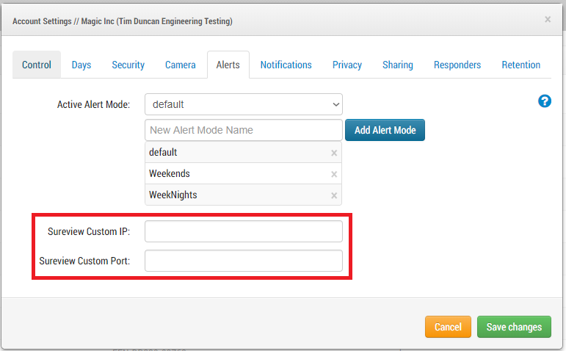Delete the WeekNights alert mode entry

tap(334, 195)
